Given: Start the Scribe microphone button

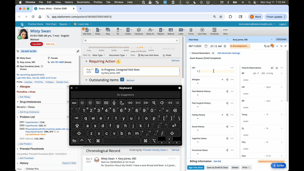Looking at the screenshot, I should coord(279,166).
